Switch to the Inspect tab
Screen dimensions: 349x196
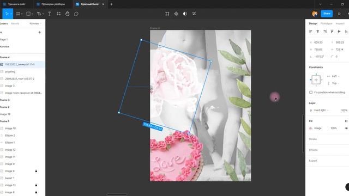tap(340, 23)
